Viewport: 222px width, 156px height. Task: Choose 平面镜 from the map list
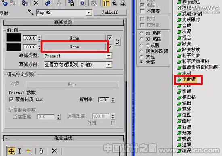pos(189,79)
